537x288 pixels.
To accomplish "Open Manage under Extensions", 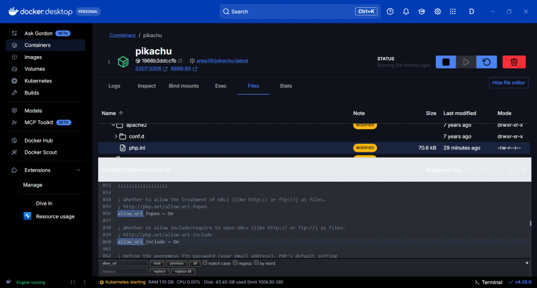I will point(33,185).
